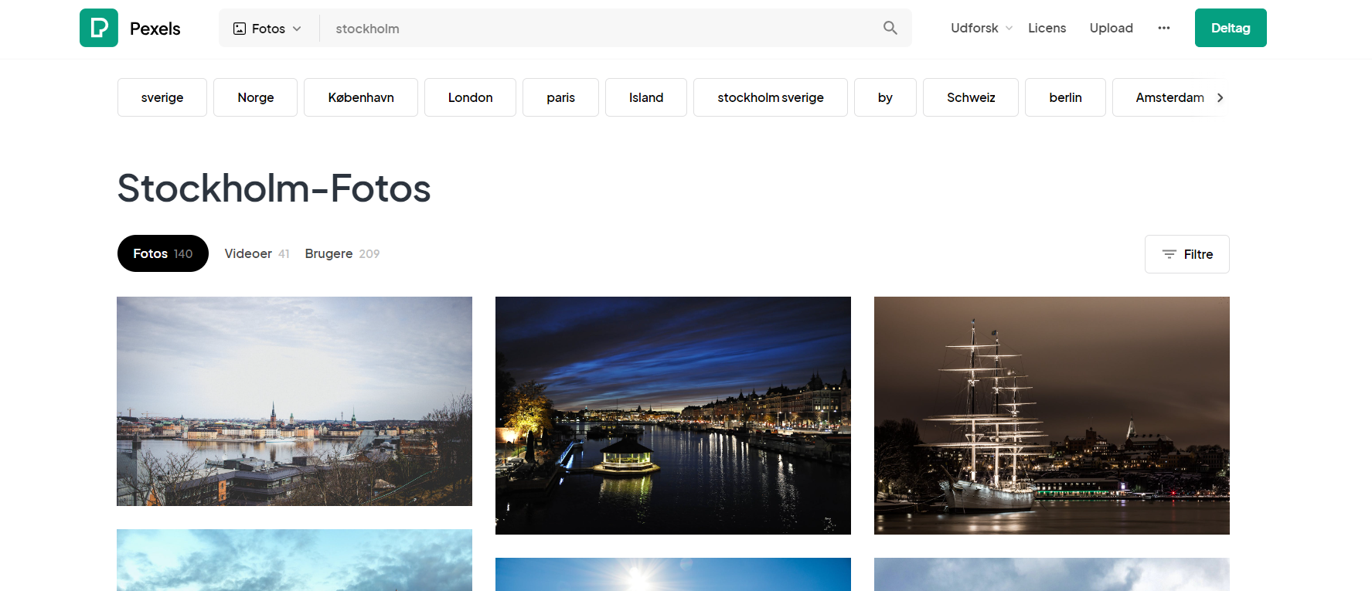Switch to the Brugere tab

(342, 253)
